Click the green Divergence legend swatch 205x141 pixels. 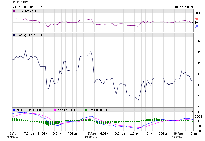(x=86, y=110)
